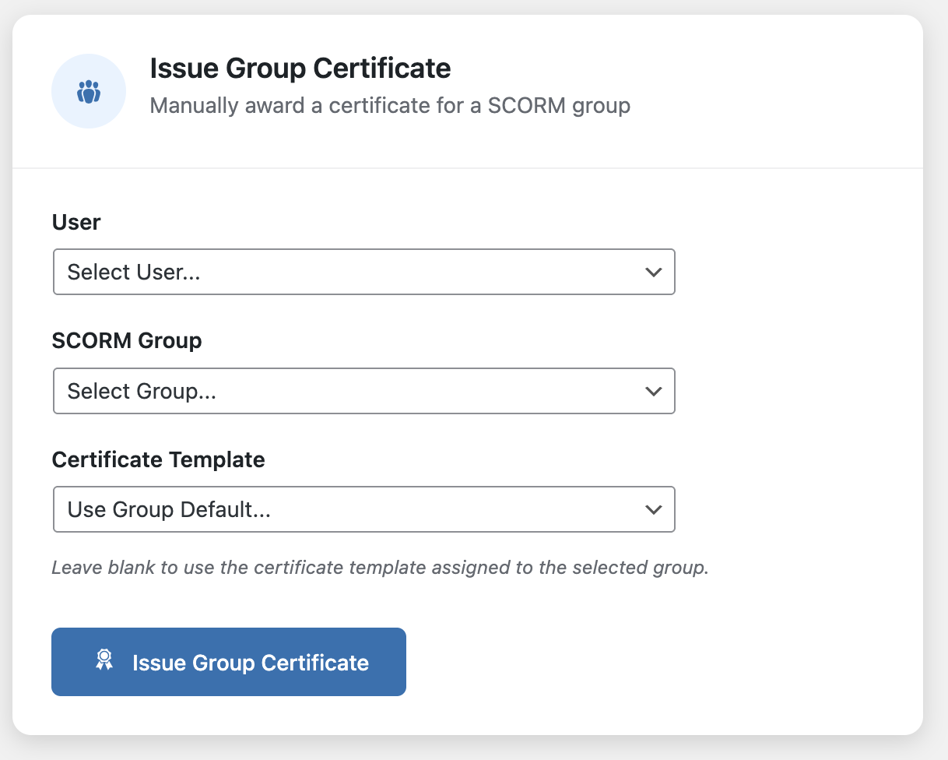Select the User field label
The image size is (948, 760).
[75, 223]
